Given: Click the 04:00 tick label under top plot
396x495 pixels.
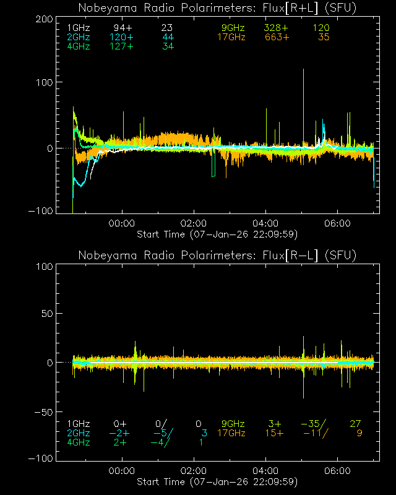Looking at the screenshot, I should pyautogui.click(x=265, y=223).
